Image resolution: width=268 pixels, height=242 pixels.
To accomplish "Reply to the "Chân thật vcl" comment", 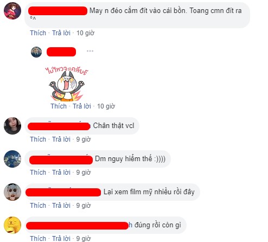I will [61, 139].
